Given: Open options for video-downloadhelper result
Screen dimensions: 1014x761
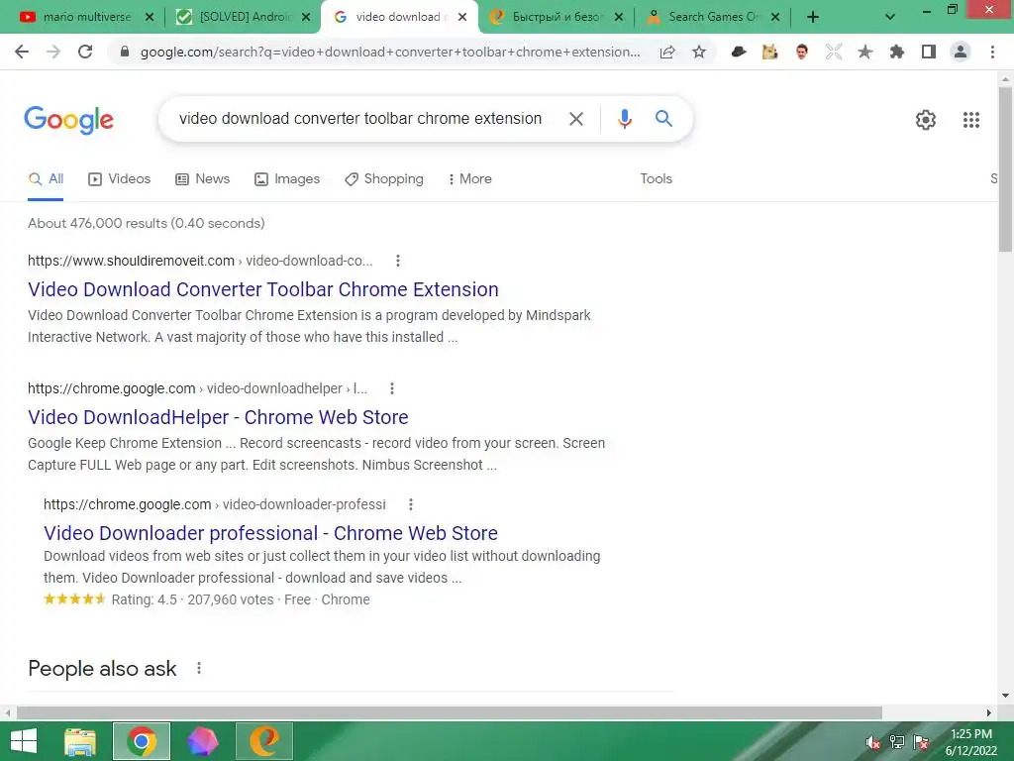Looking at the screenshot, I should click(392, 388).
